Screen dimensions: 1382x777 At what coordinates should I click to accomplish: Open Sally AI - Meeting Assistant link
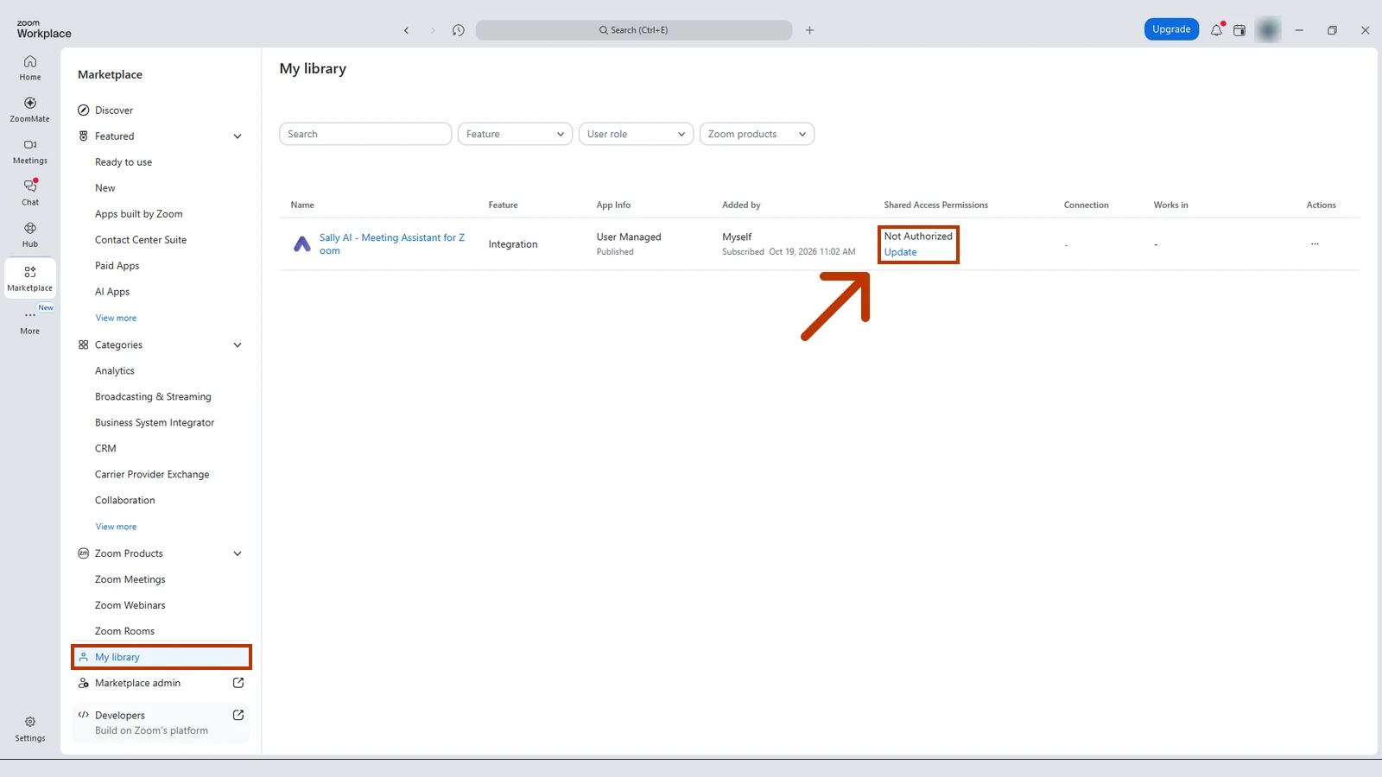click(x=392, y=244)
